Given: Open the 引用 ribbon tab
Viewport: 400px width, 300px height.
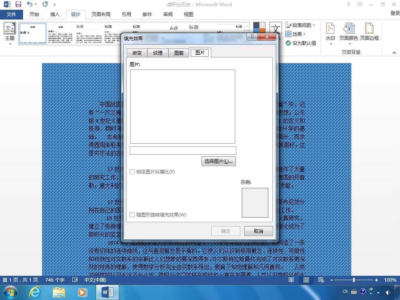Looking at the screenshot, I should pyautogui.click(x=126, y=14).
